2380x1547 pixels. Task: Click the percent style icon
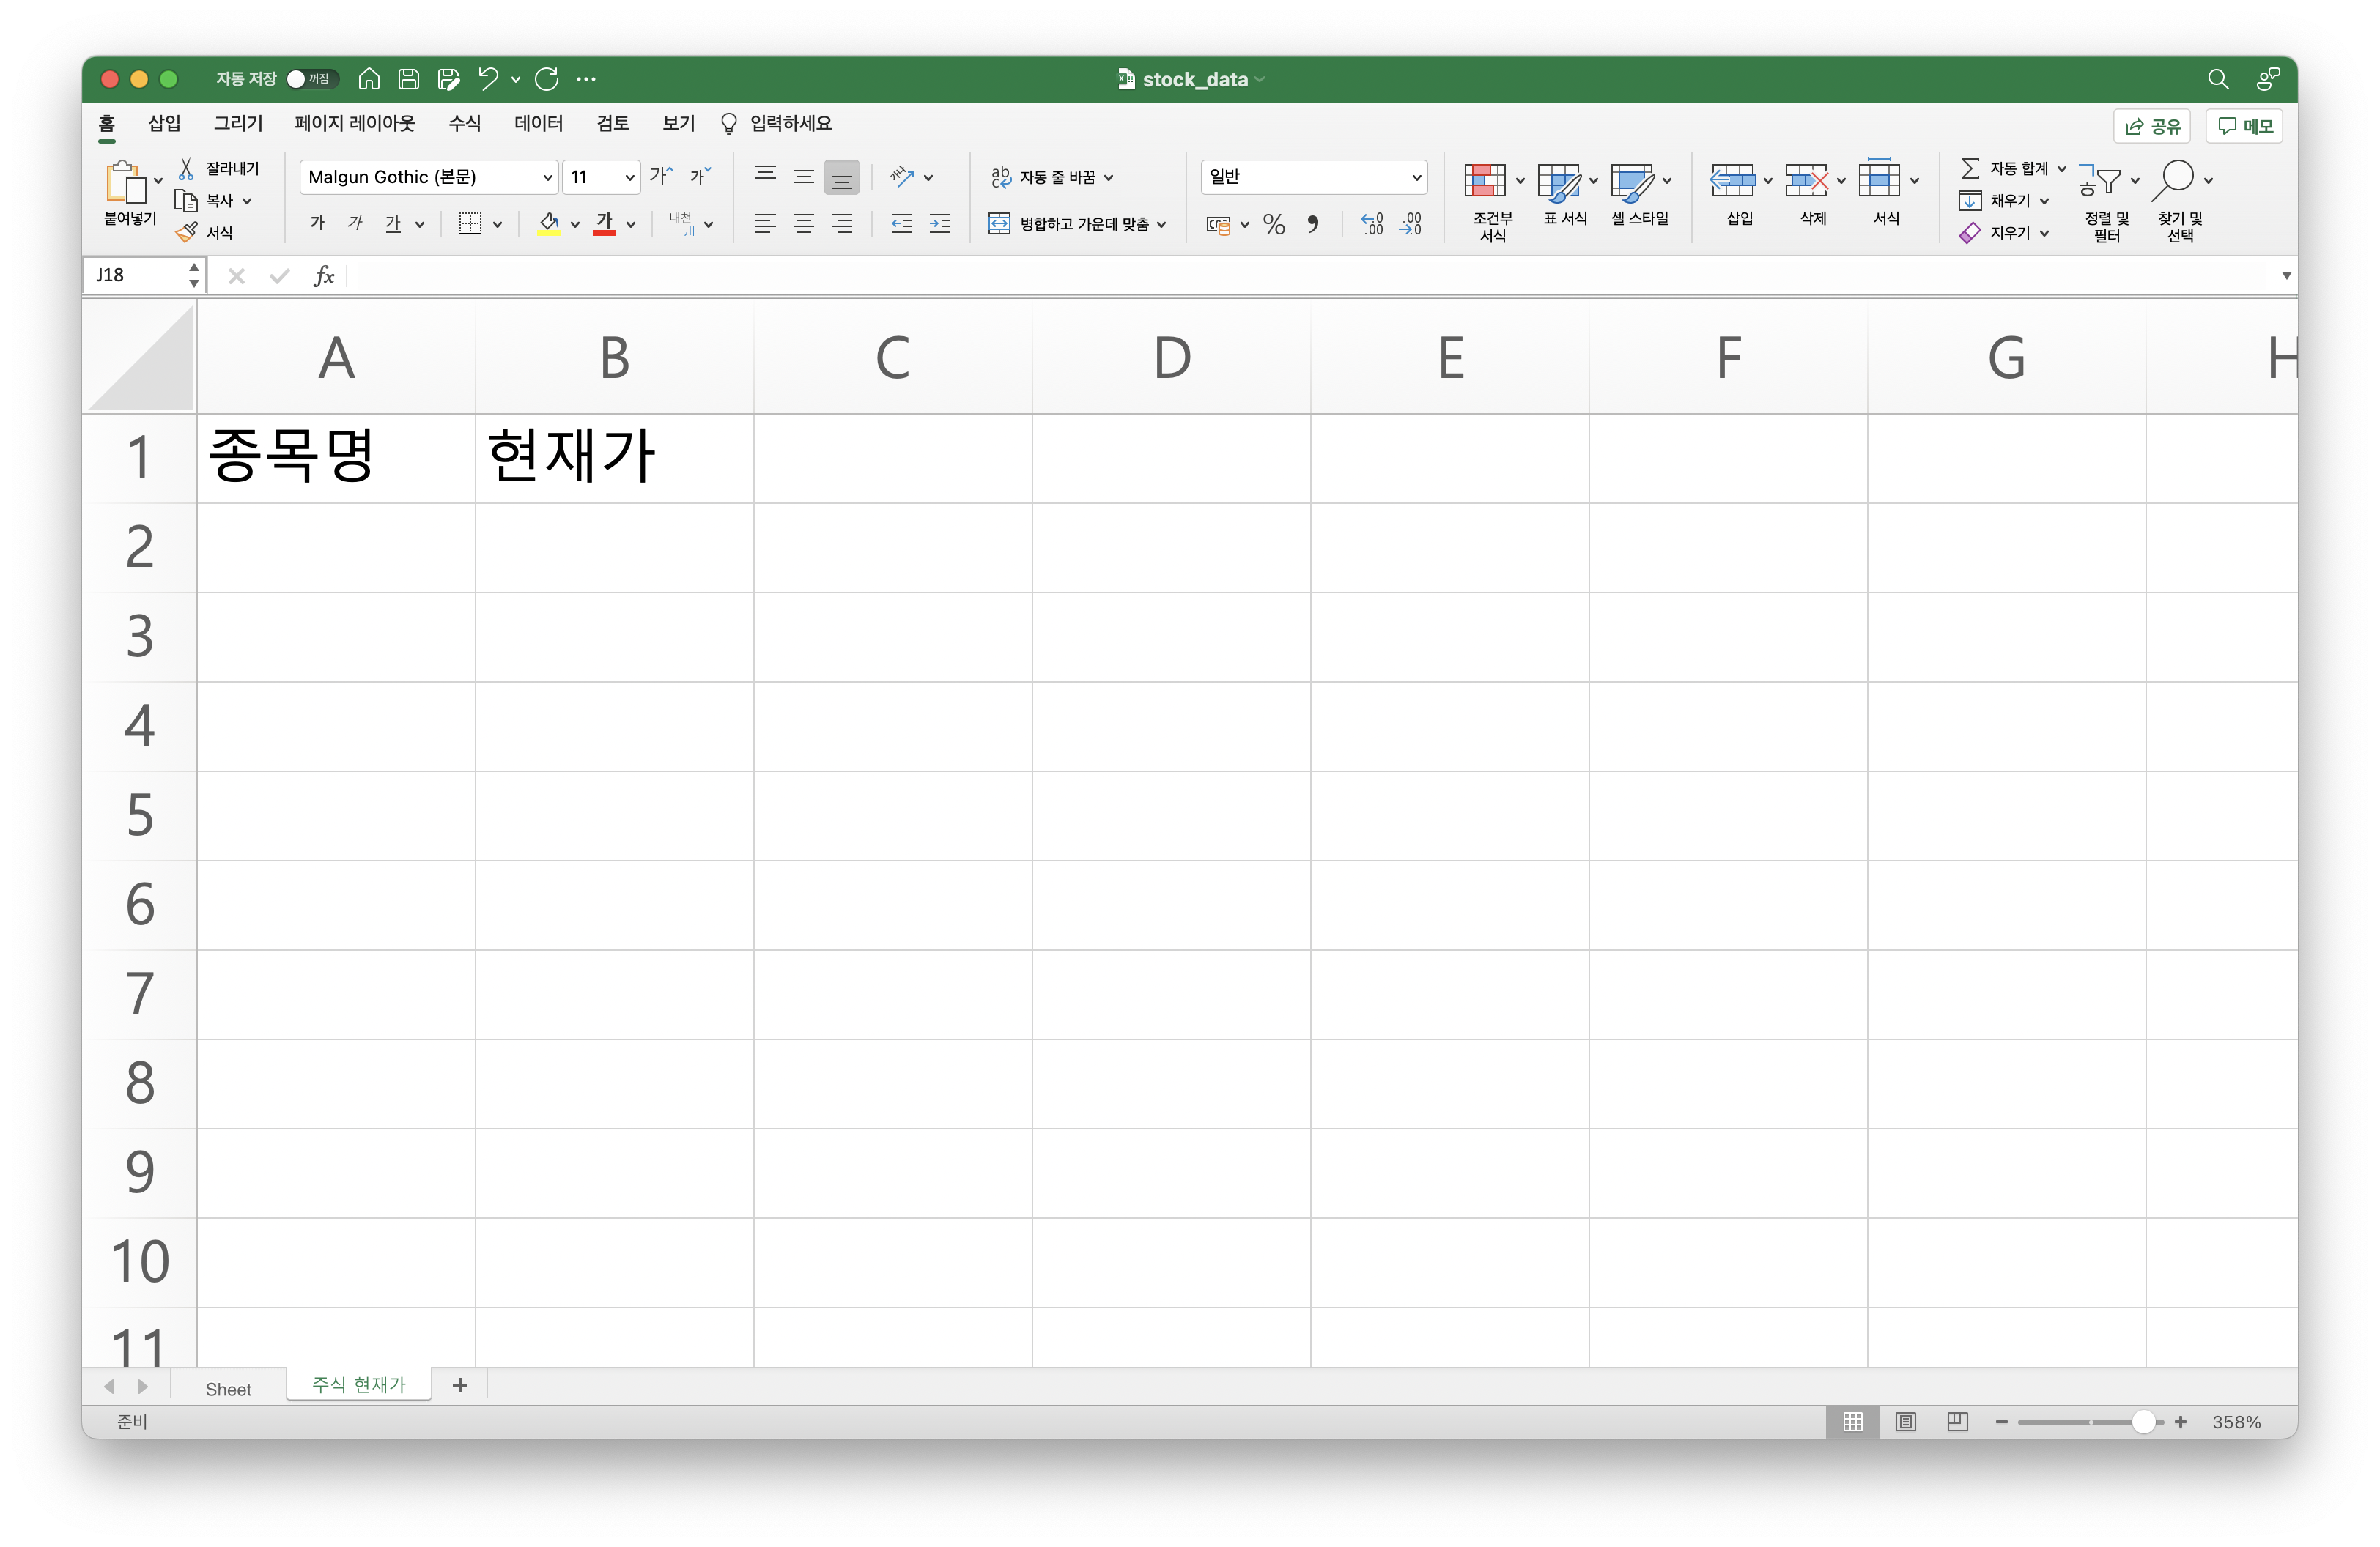[x=1274, y=224]
